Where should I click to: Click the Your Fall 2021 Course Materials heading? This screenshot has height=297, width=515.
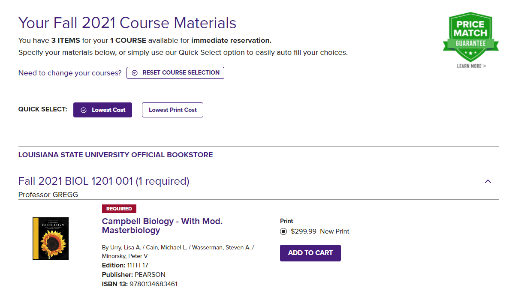click(127, 23)
